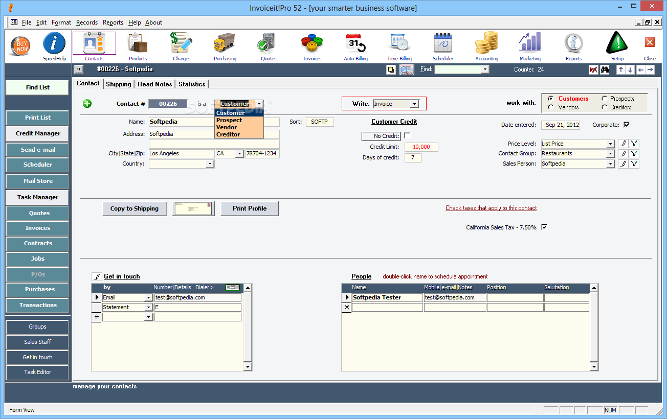Viewport: 667px width, 419px height.
Task: Click the Print Profile button
Action: click(x=250, y=208)
